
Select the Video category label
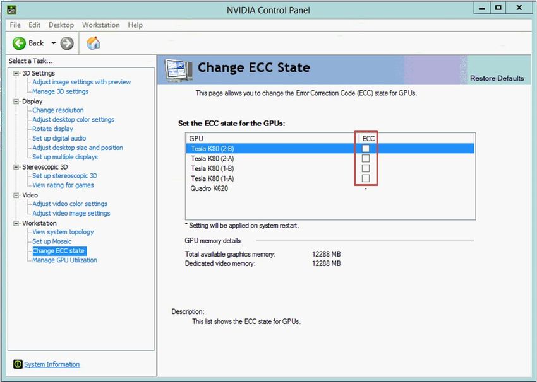tap(30, 195)
